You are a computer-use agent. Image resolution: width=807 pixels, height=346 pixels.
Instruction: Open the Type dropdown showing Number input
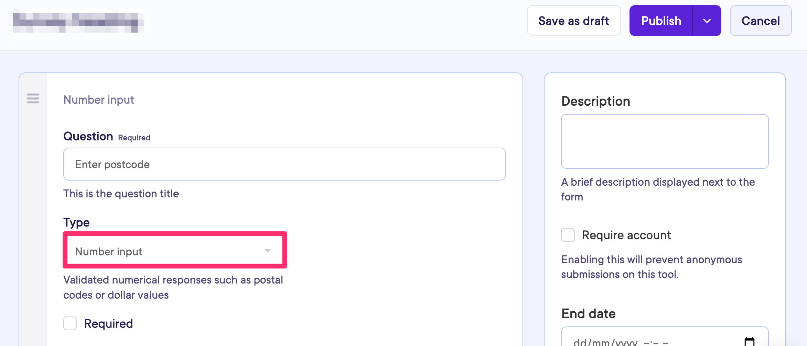pyautogui.click(x=165, y=251)
